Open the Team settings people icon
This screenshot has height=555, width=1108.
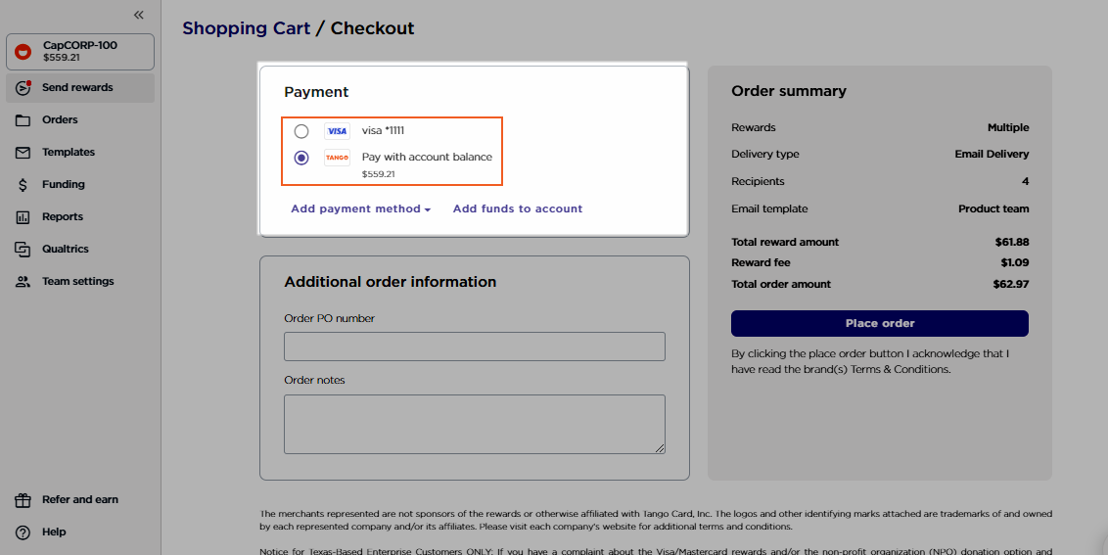[x=23, y=281]
